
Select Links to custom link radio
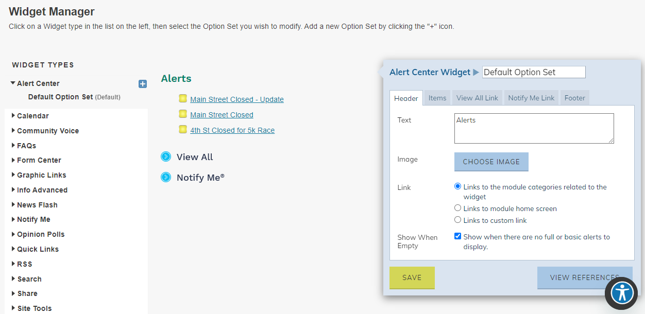tap(457, 220)
